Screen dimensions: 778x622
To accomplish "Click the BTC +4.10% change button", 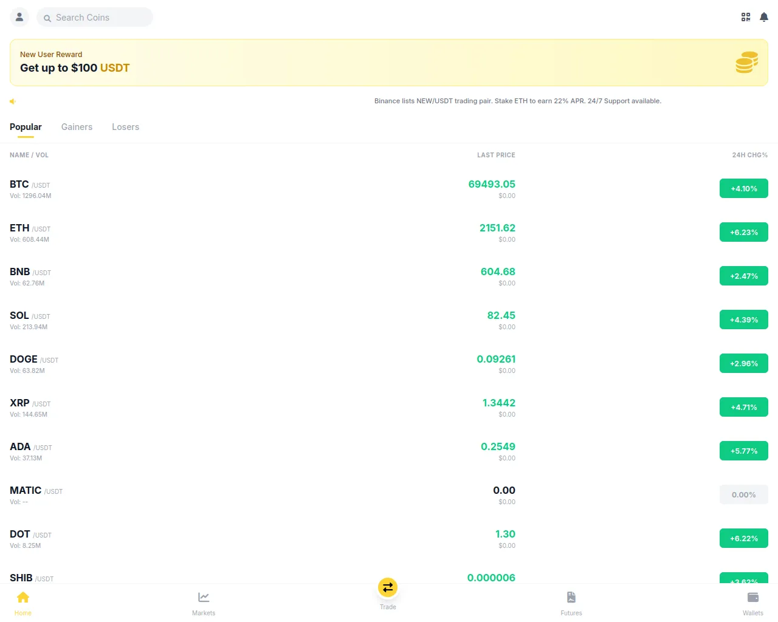I will click(744, 188).
